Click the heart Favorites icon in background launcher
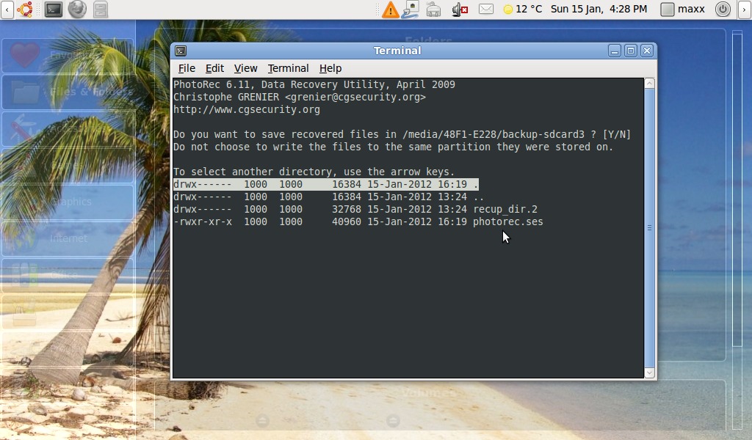The width and height of the screenshot is (752, 440). point(25,54)
